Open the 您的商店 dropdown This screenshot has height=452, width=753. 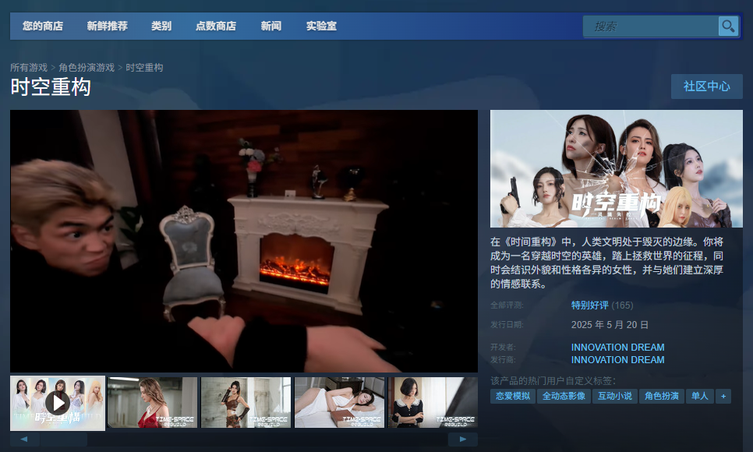(41, 25)
